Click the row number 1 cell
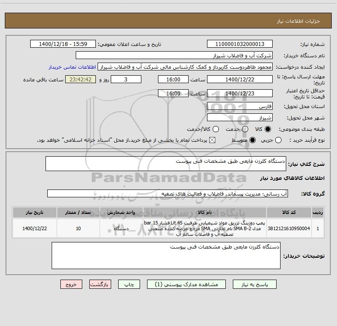Screen dimensions: 337x326 [x=318, y=228]
